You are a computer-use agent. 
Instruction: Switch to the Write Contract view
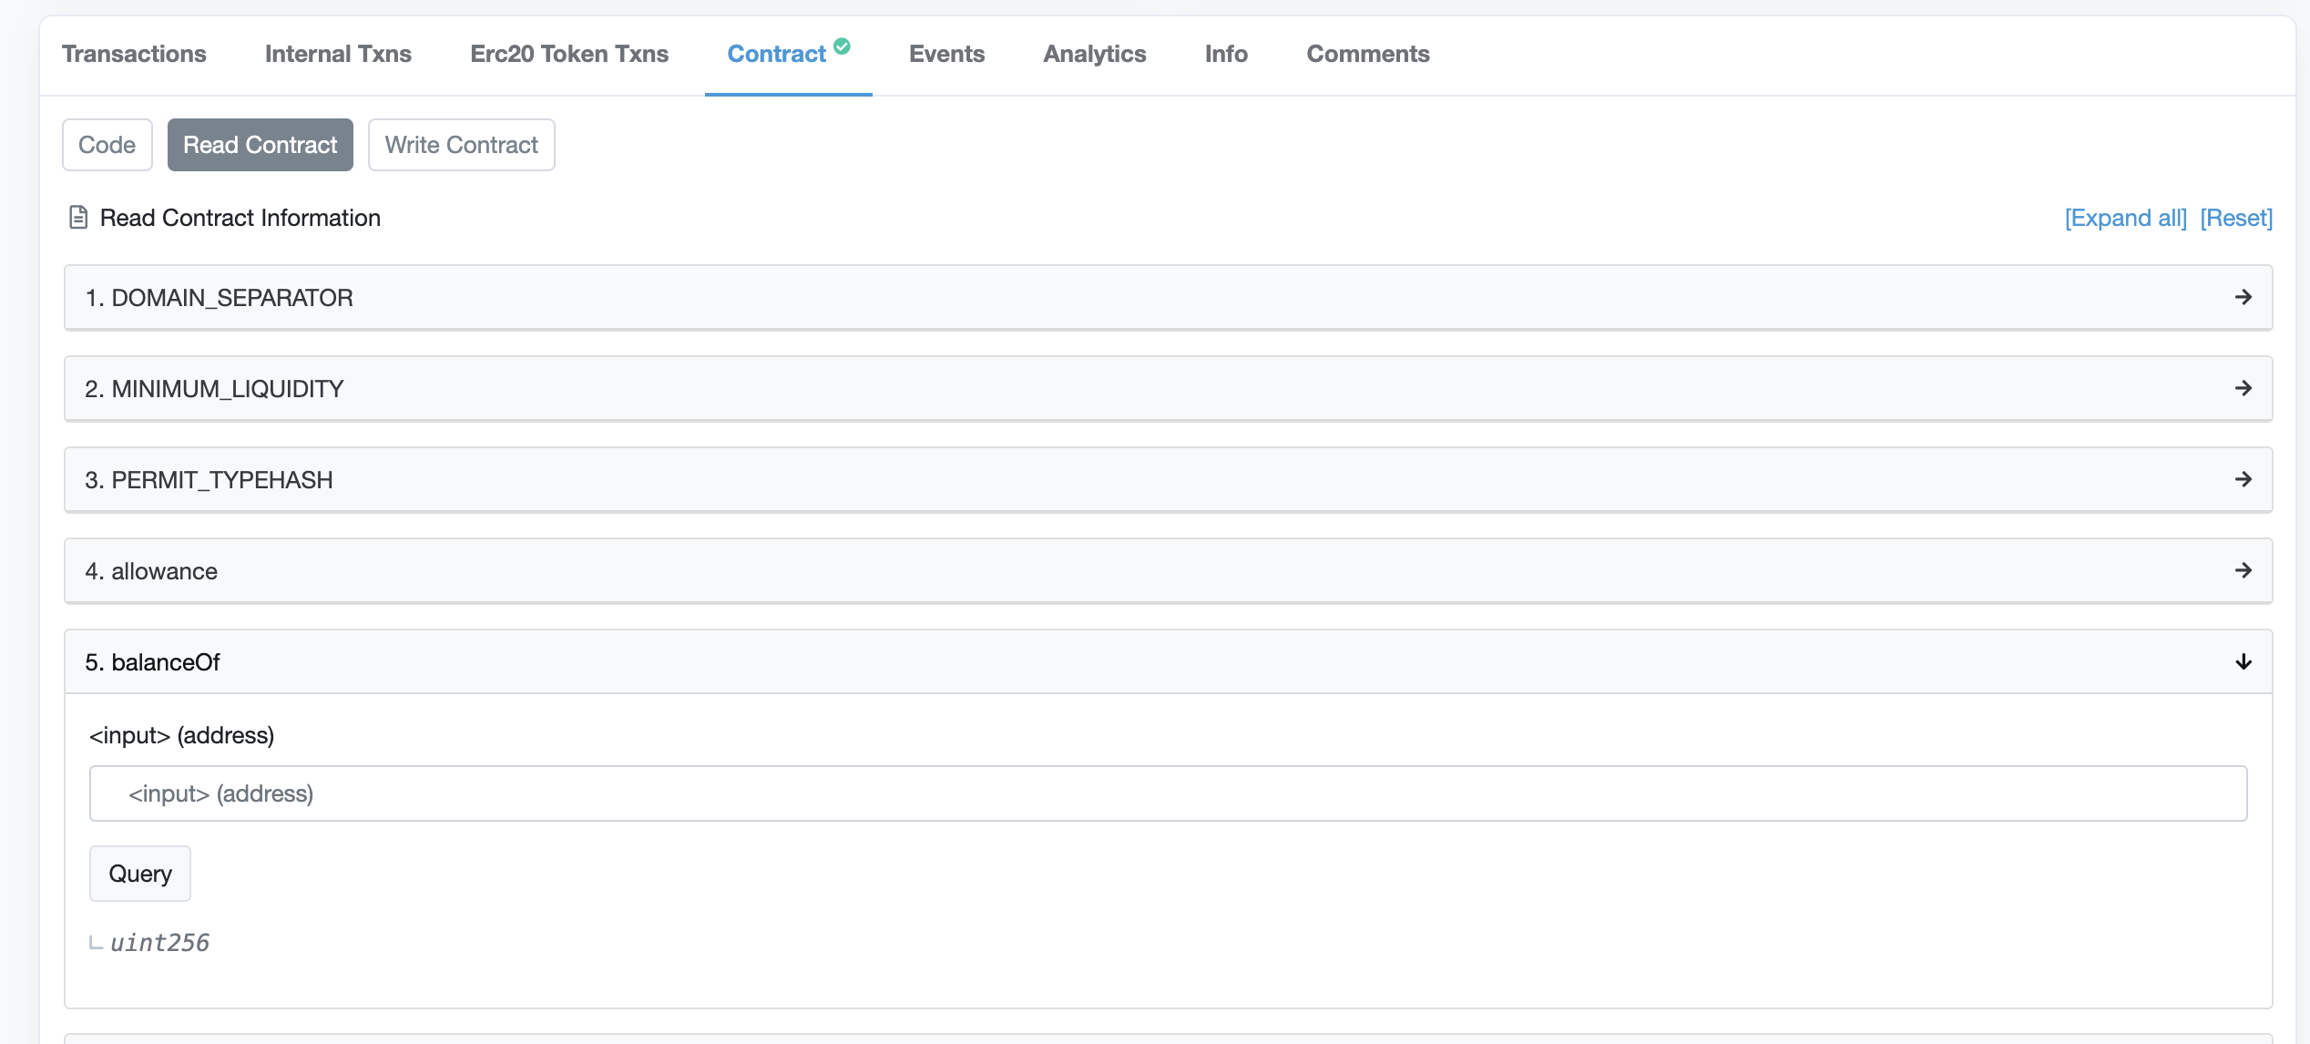(461, 145)
